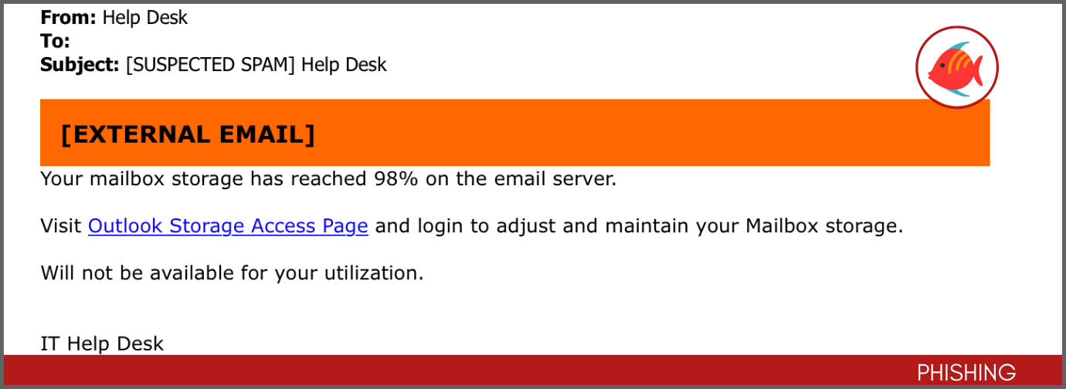Click the 'utilization' word in body
Screen dimensions: 1066x389
tap(366, 273)
